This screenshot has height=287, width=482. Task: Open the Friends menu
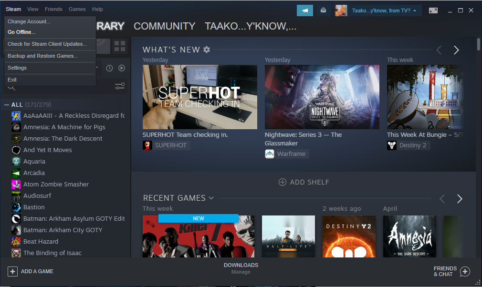53,9
